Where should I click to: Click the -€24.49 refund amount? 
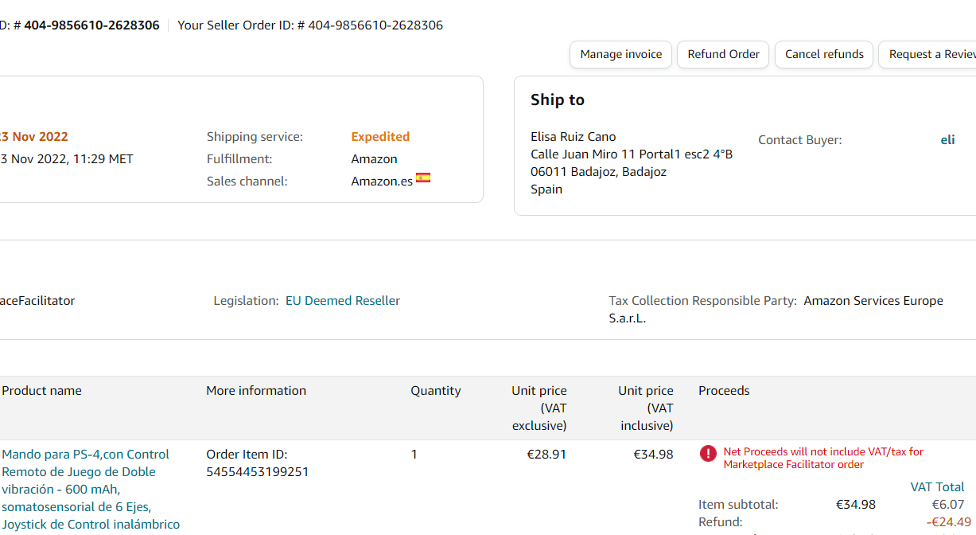pyautogui.click(x=945, y=522)
